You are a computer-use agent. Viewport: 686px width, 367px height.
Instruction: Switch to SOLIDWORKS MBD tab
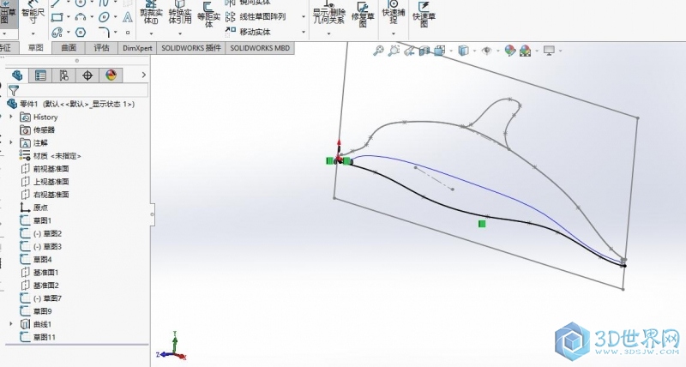tap(260, 48)
